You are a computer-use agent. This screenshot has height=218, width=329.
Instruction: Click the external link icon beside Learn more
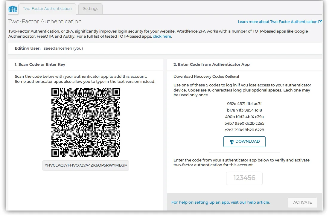320,22
